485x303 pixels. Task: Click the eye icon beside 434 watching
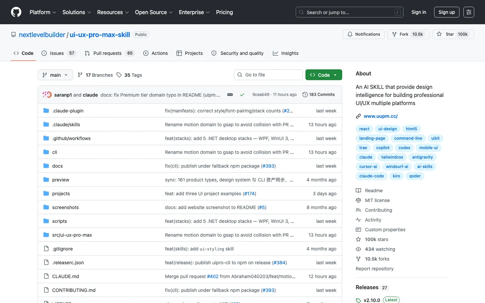coord(358,249)
